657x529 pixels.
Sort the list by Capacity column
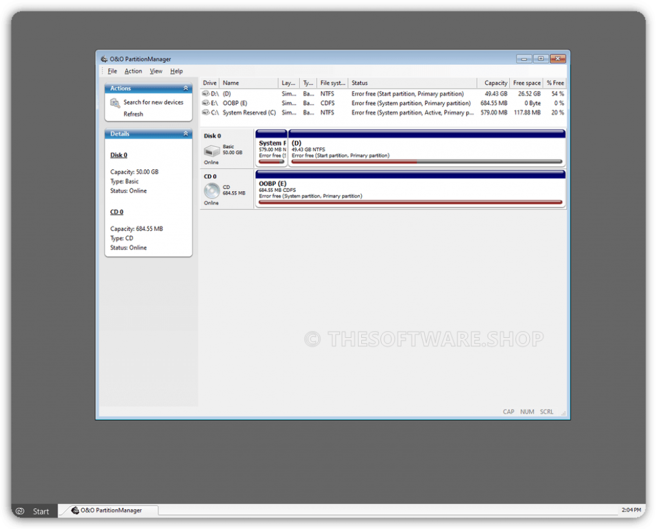(495, 83)
